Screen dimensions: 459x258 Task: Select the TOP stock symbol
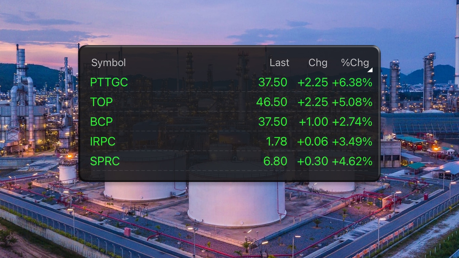[x=101, y=102]
